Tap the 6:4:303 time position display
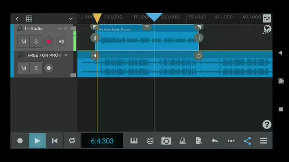Viewport: 289px width, 162px height. 102,141
